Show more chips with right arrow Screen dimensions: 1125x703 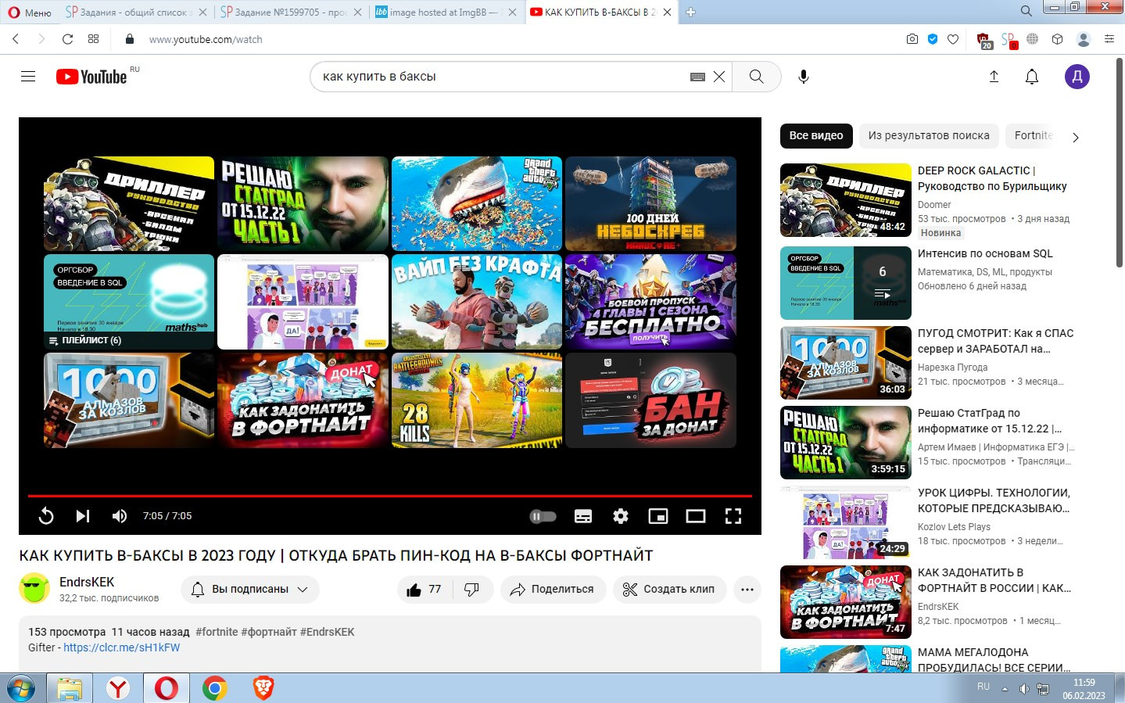[1076, 137]
